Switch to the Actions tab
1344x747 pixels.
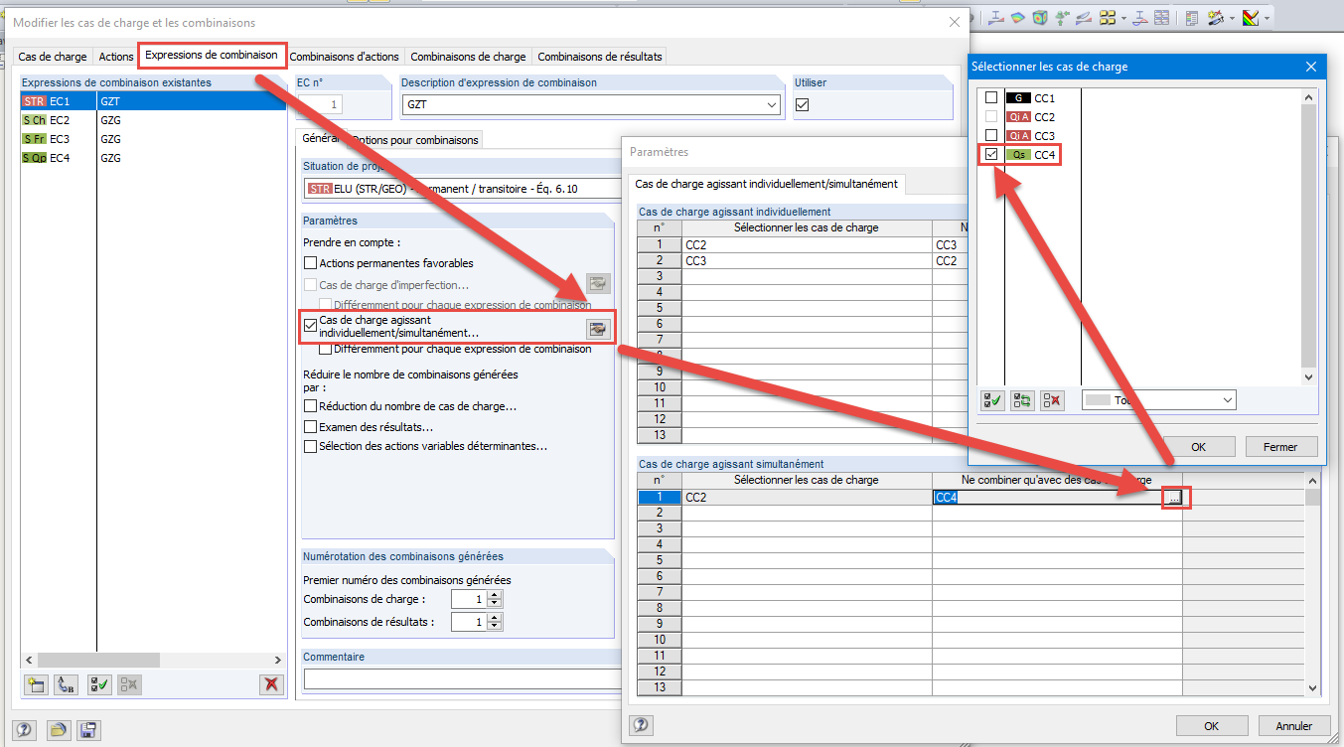(116, 57)
